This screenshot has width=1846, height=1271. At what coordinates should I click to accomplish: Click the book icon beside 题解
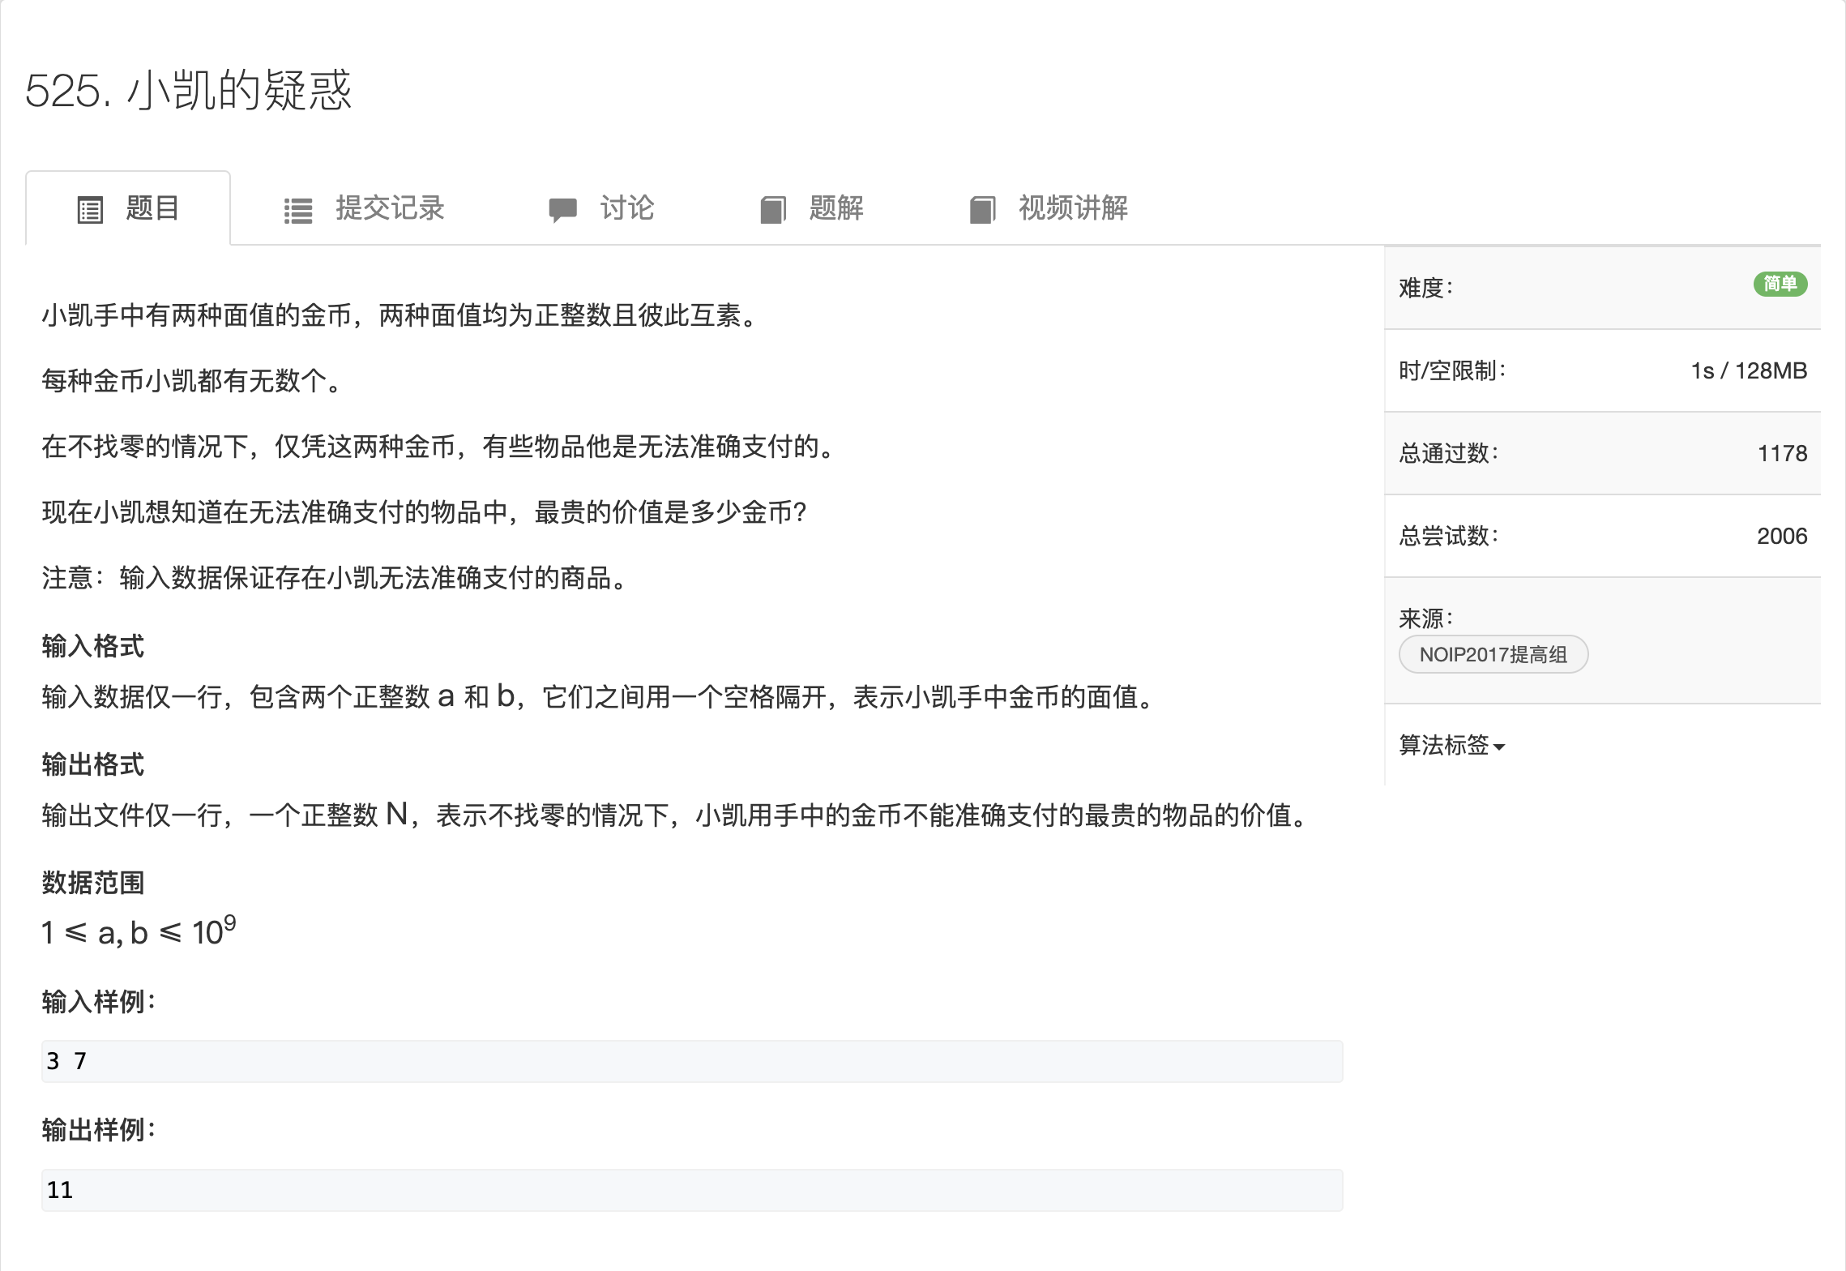pos(772,210)
